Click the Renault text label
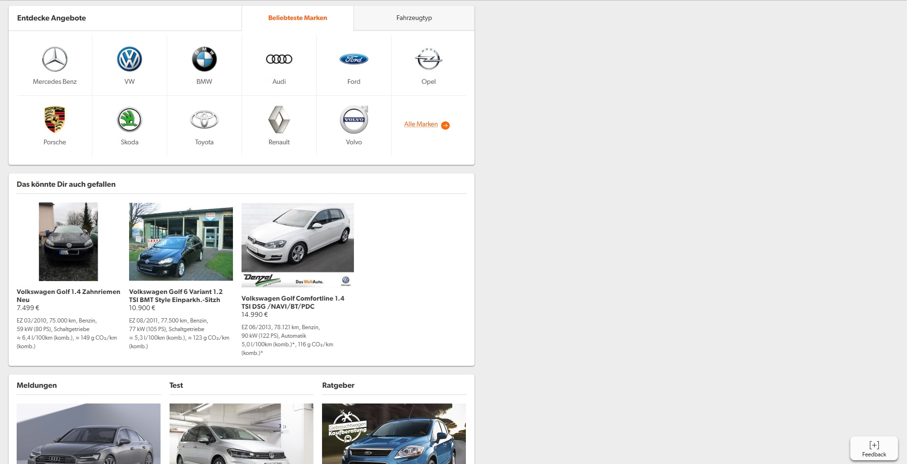Viewport: 907px width, 464px height. (x=279, y=142)
